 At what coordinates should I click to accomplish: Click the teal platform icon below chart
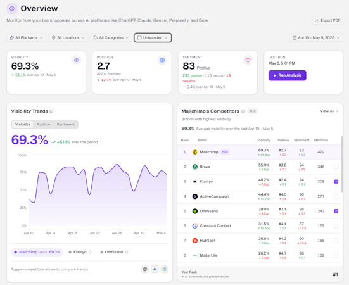click(x=165, y=269)
